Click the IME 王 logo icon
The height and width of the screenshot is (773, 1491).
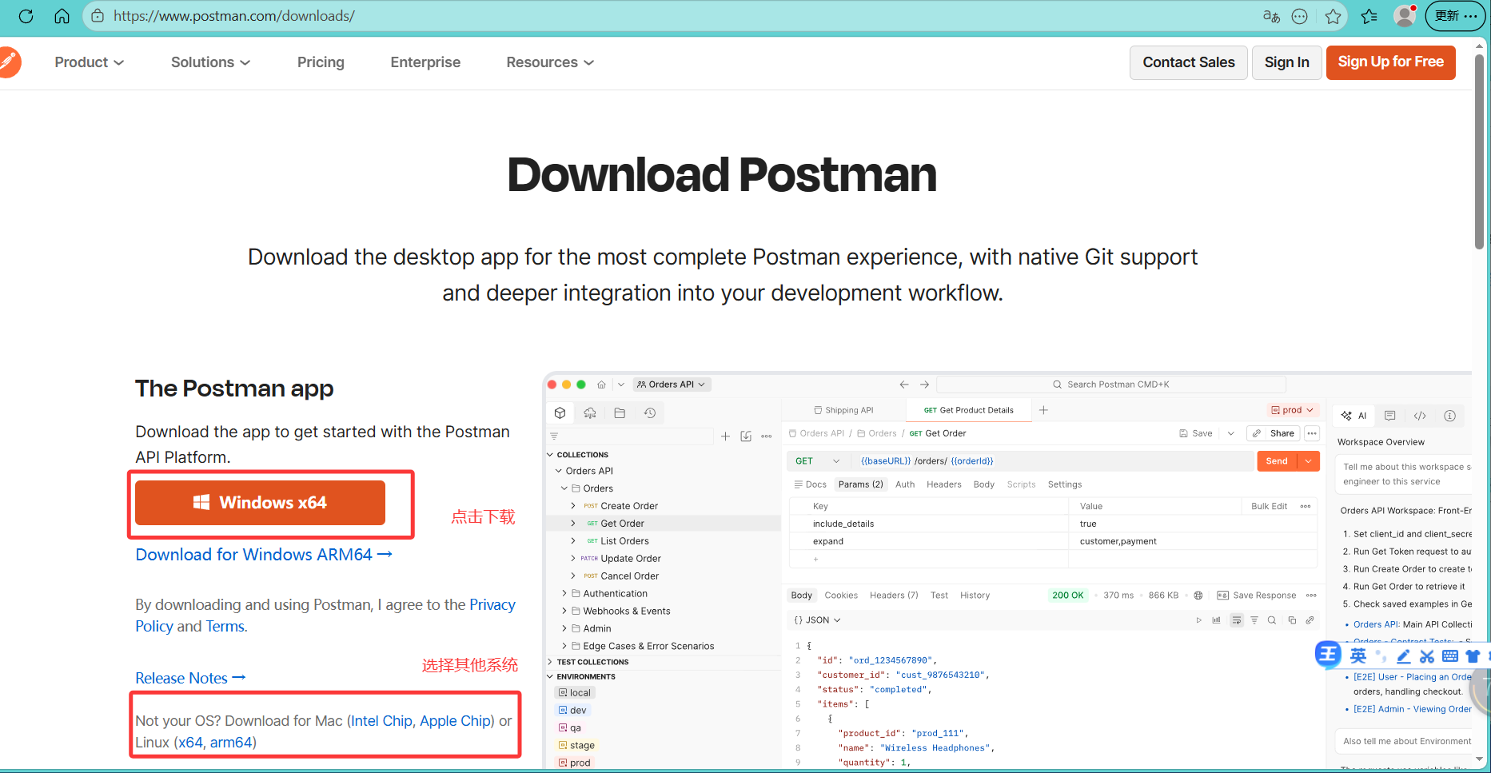click(1328, 655)
